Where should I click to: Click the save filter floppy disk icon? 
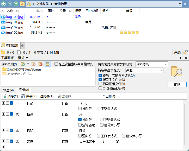click(23, 96)
